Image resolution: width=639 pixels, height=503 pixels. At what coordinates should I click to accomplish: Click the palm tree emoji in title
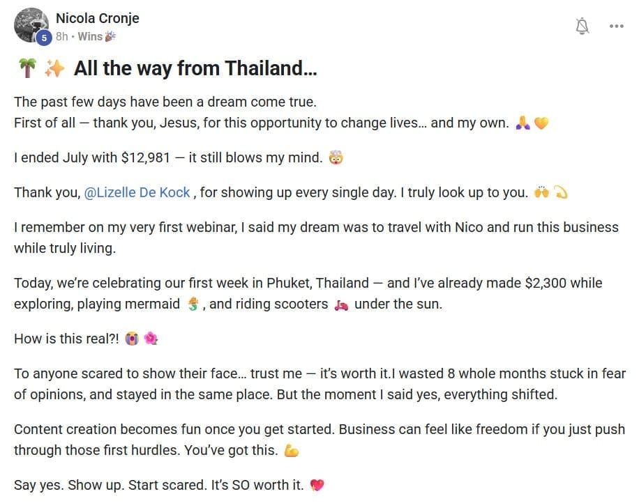tap(28, 68)
